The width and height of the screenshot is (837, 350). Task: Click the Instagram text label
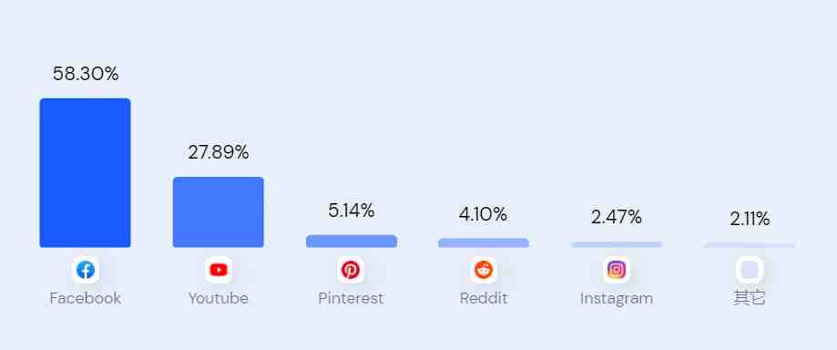617,298
